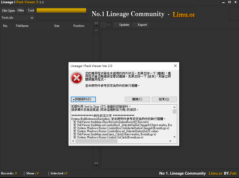Open the Filler menu
239x178 pixels.
pyautogui.click(x=21, y=10)
